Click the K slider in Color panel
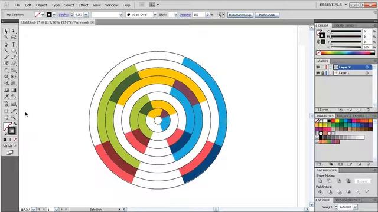 click(x=346, y=47)
